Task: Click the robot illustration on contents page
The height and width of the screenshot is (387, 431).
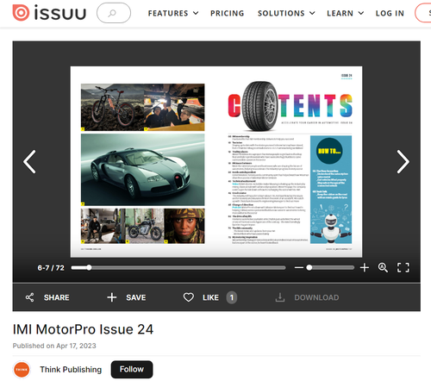Action: pyautogui.click(x=331, y=228)
